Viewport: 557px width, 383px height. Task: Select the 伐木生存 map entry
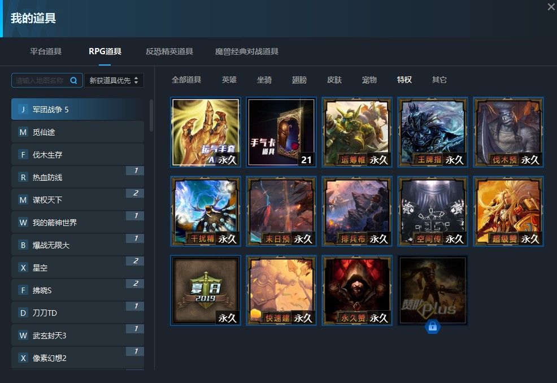pos(77,155)
